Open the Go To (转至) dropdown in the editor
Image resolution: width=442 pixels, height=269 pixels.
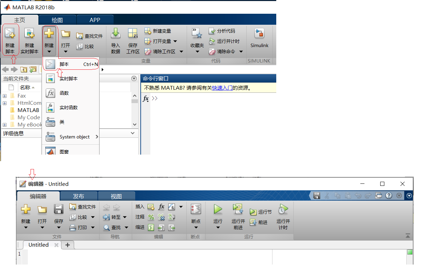coord(125,217)
